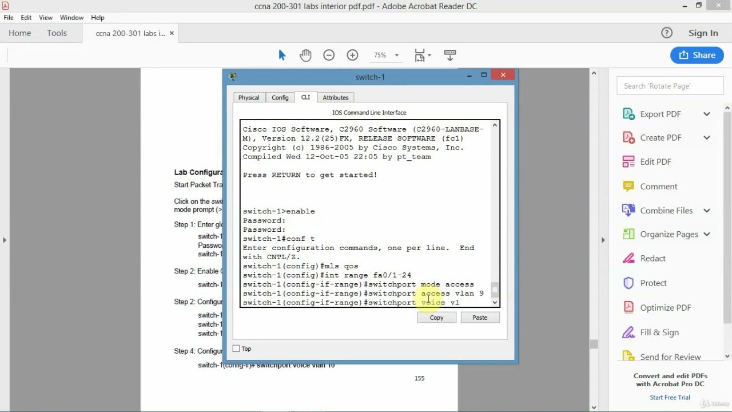Click the Packet Tracer icon in switch-1 title
732x412 pixels.
coord(232,76)
